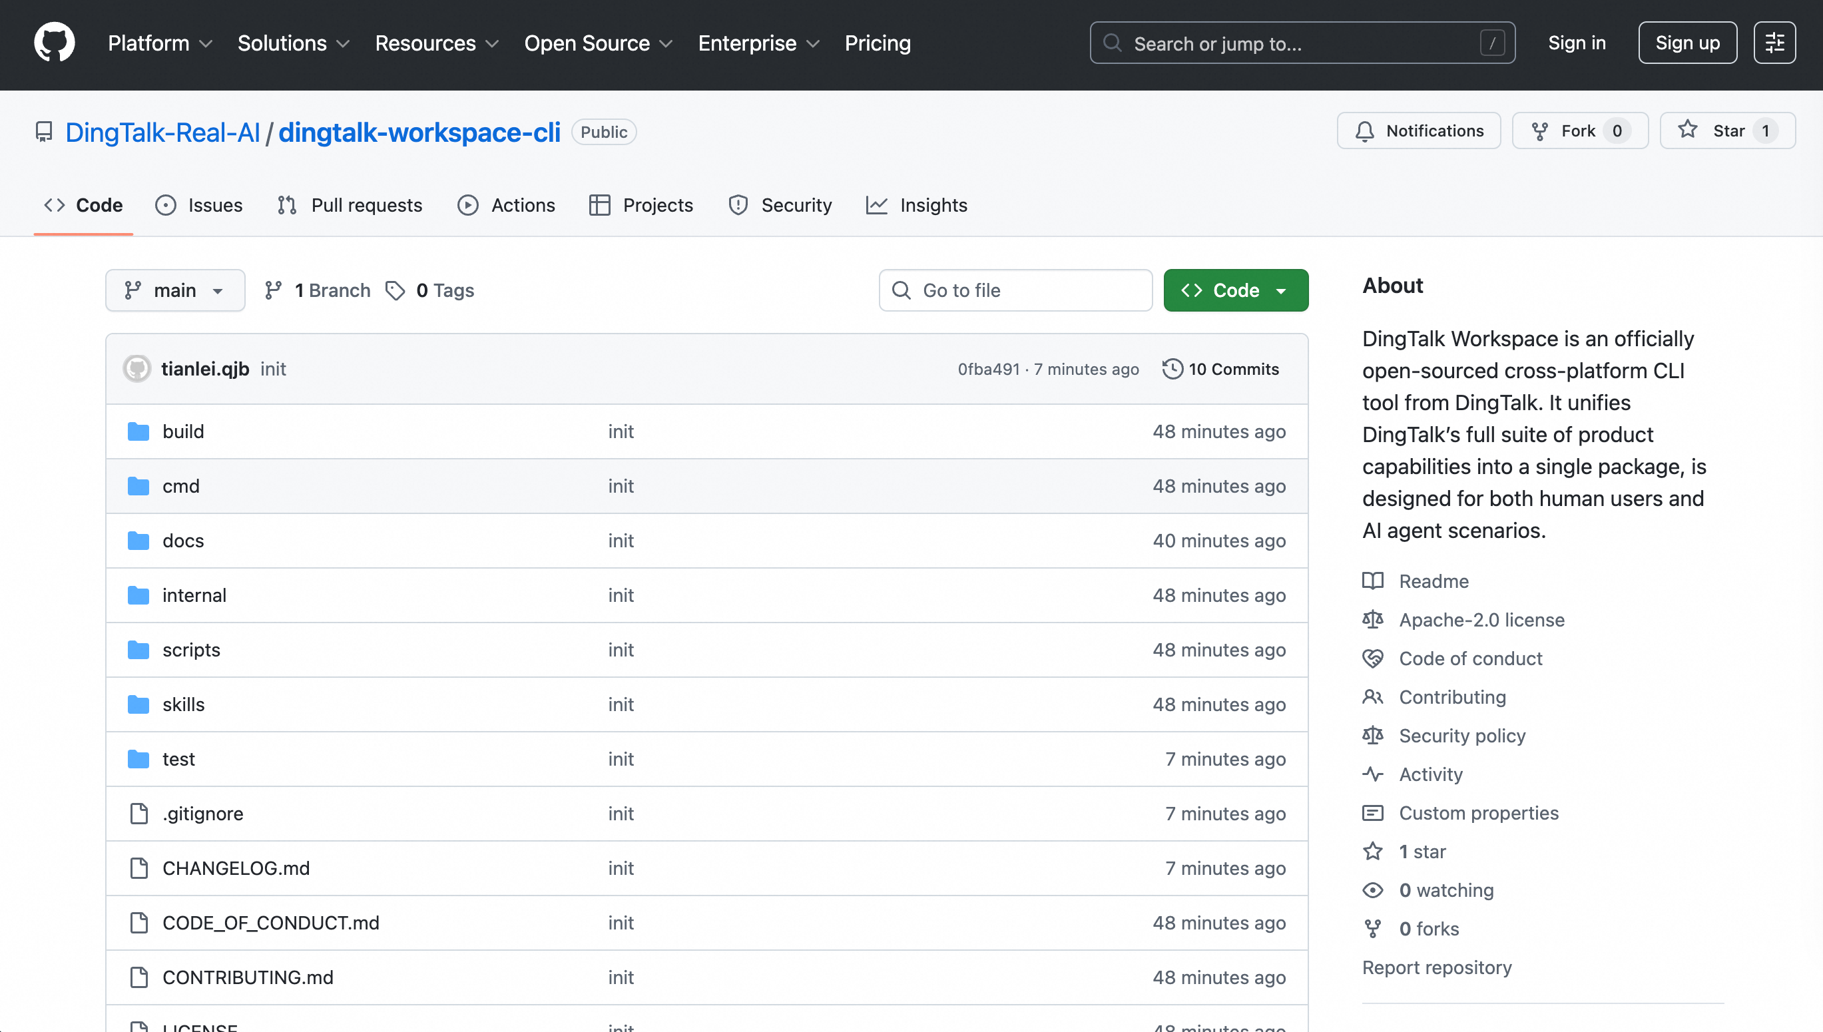Click the Fork icon button
This screenshot has height=1032, width=1823.
tap(1539, 131)
